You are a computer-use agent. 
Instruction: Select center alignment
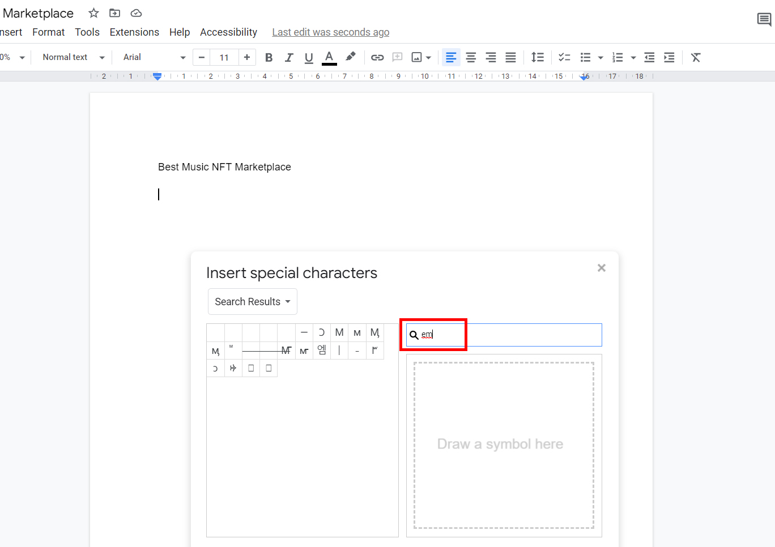click(471, 57)
